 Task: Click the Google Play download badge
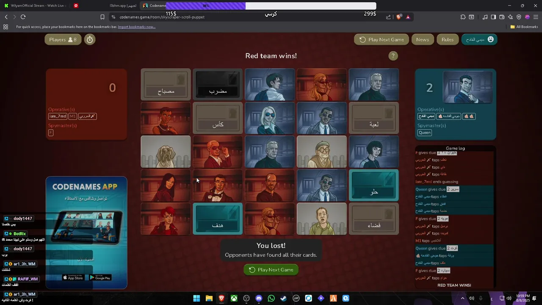(100, 278)
